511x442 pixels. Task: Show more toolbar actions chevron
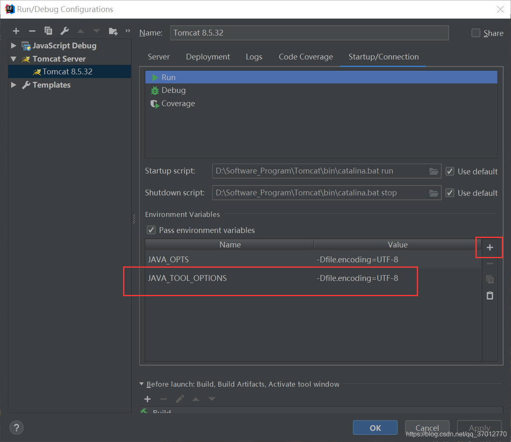pos(128,31)
